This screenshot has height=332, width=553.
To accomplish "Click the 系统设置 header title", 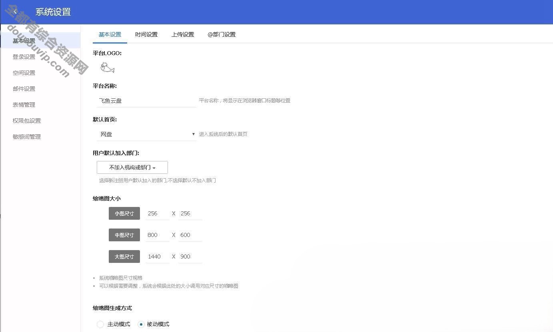I will pyautogui.click(x=53, y=12).
